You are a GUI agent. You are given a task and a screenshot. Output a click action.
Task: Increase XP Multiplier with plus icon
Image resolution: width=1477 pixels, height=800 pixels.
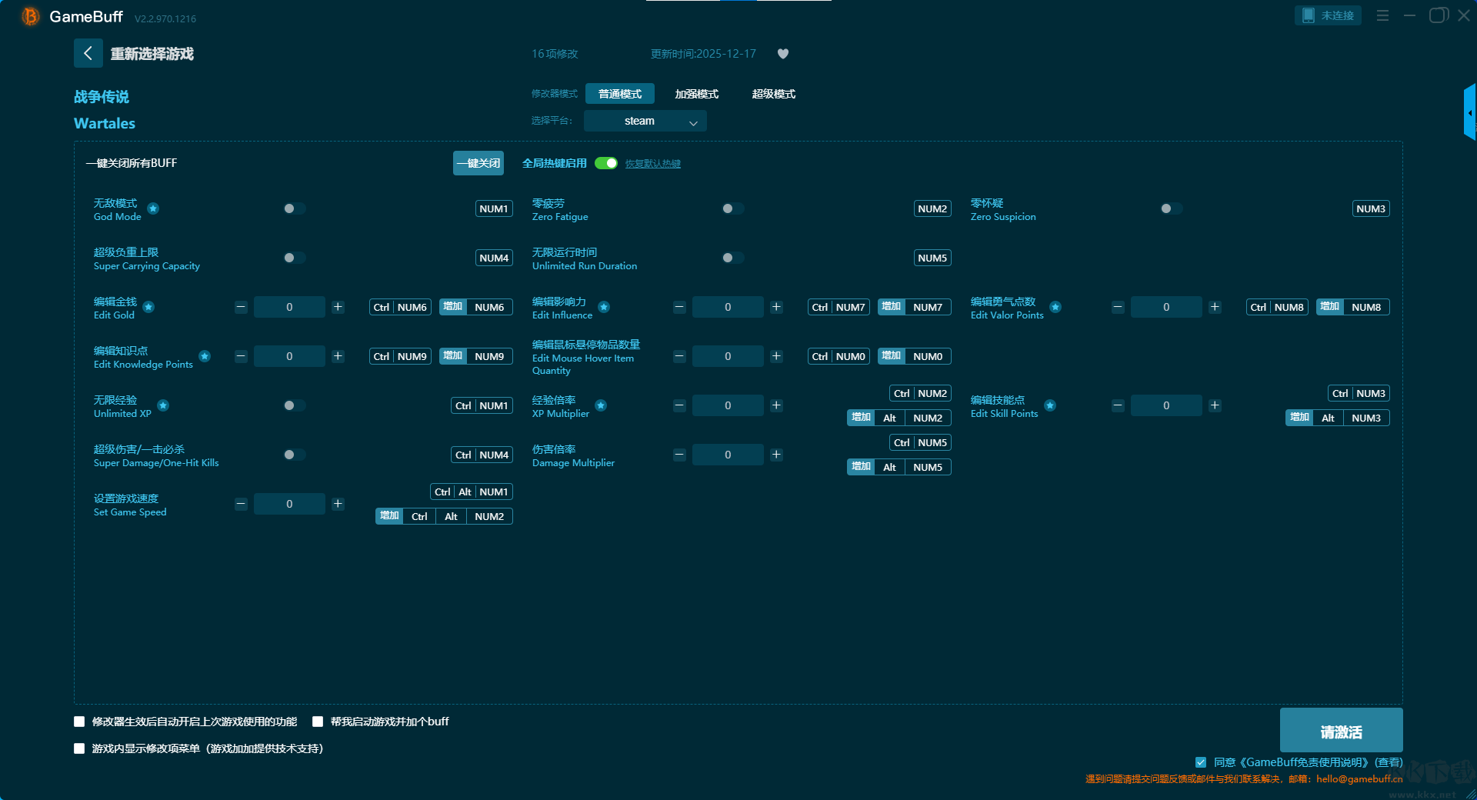pos(776,405)
